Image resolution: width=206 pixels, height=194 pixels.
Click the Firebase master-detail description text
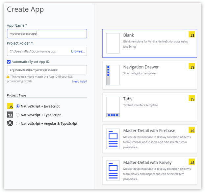coord(157,142)
